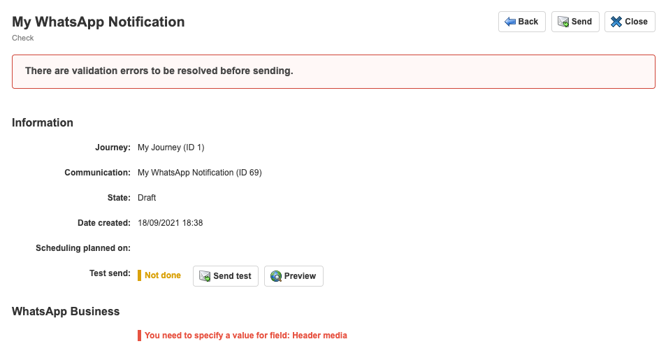The image size is (666, 360).
Task: Click the Test send label
Action: tap(110, 273)
